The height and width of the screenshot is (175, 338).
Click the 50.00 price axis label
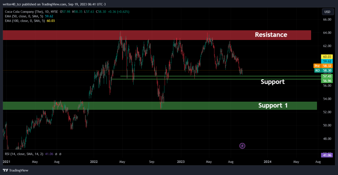[327, 125]
